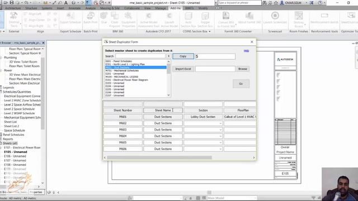The image size is (358, 201).
Task: Open the Help link in the dialog
Action: click(x=246, y=51)
